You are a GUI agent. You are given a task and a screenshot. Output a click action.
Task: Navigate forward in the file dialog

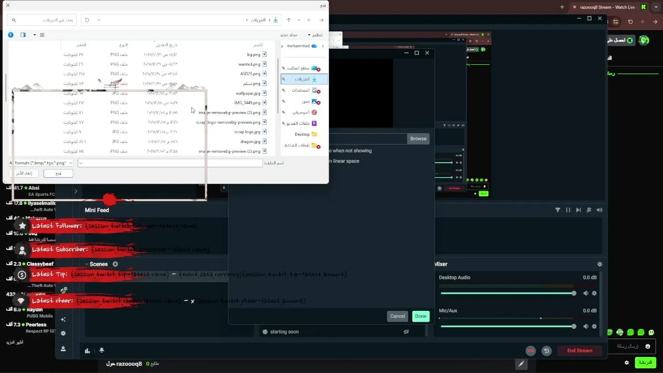(x=309, y=20)
